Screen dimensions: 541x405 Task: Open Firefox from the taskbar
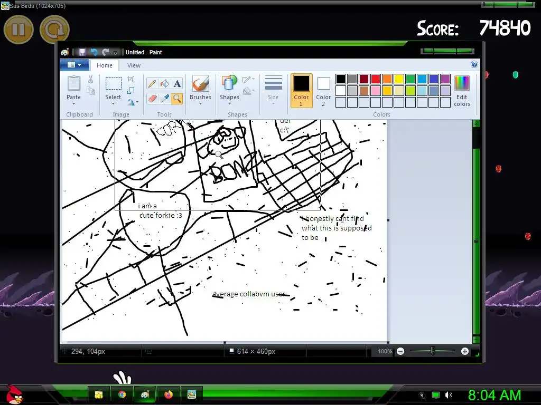coord(168,394)
